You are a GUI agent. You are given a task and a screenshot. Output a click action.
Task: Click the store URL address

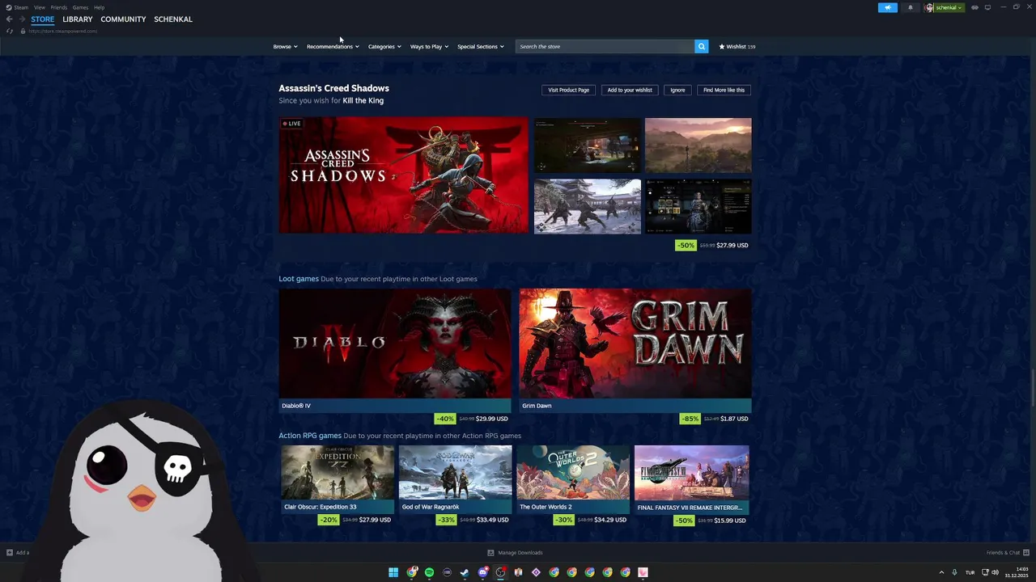(x=63, y=31)
